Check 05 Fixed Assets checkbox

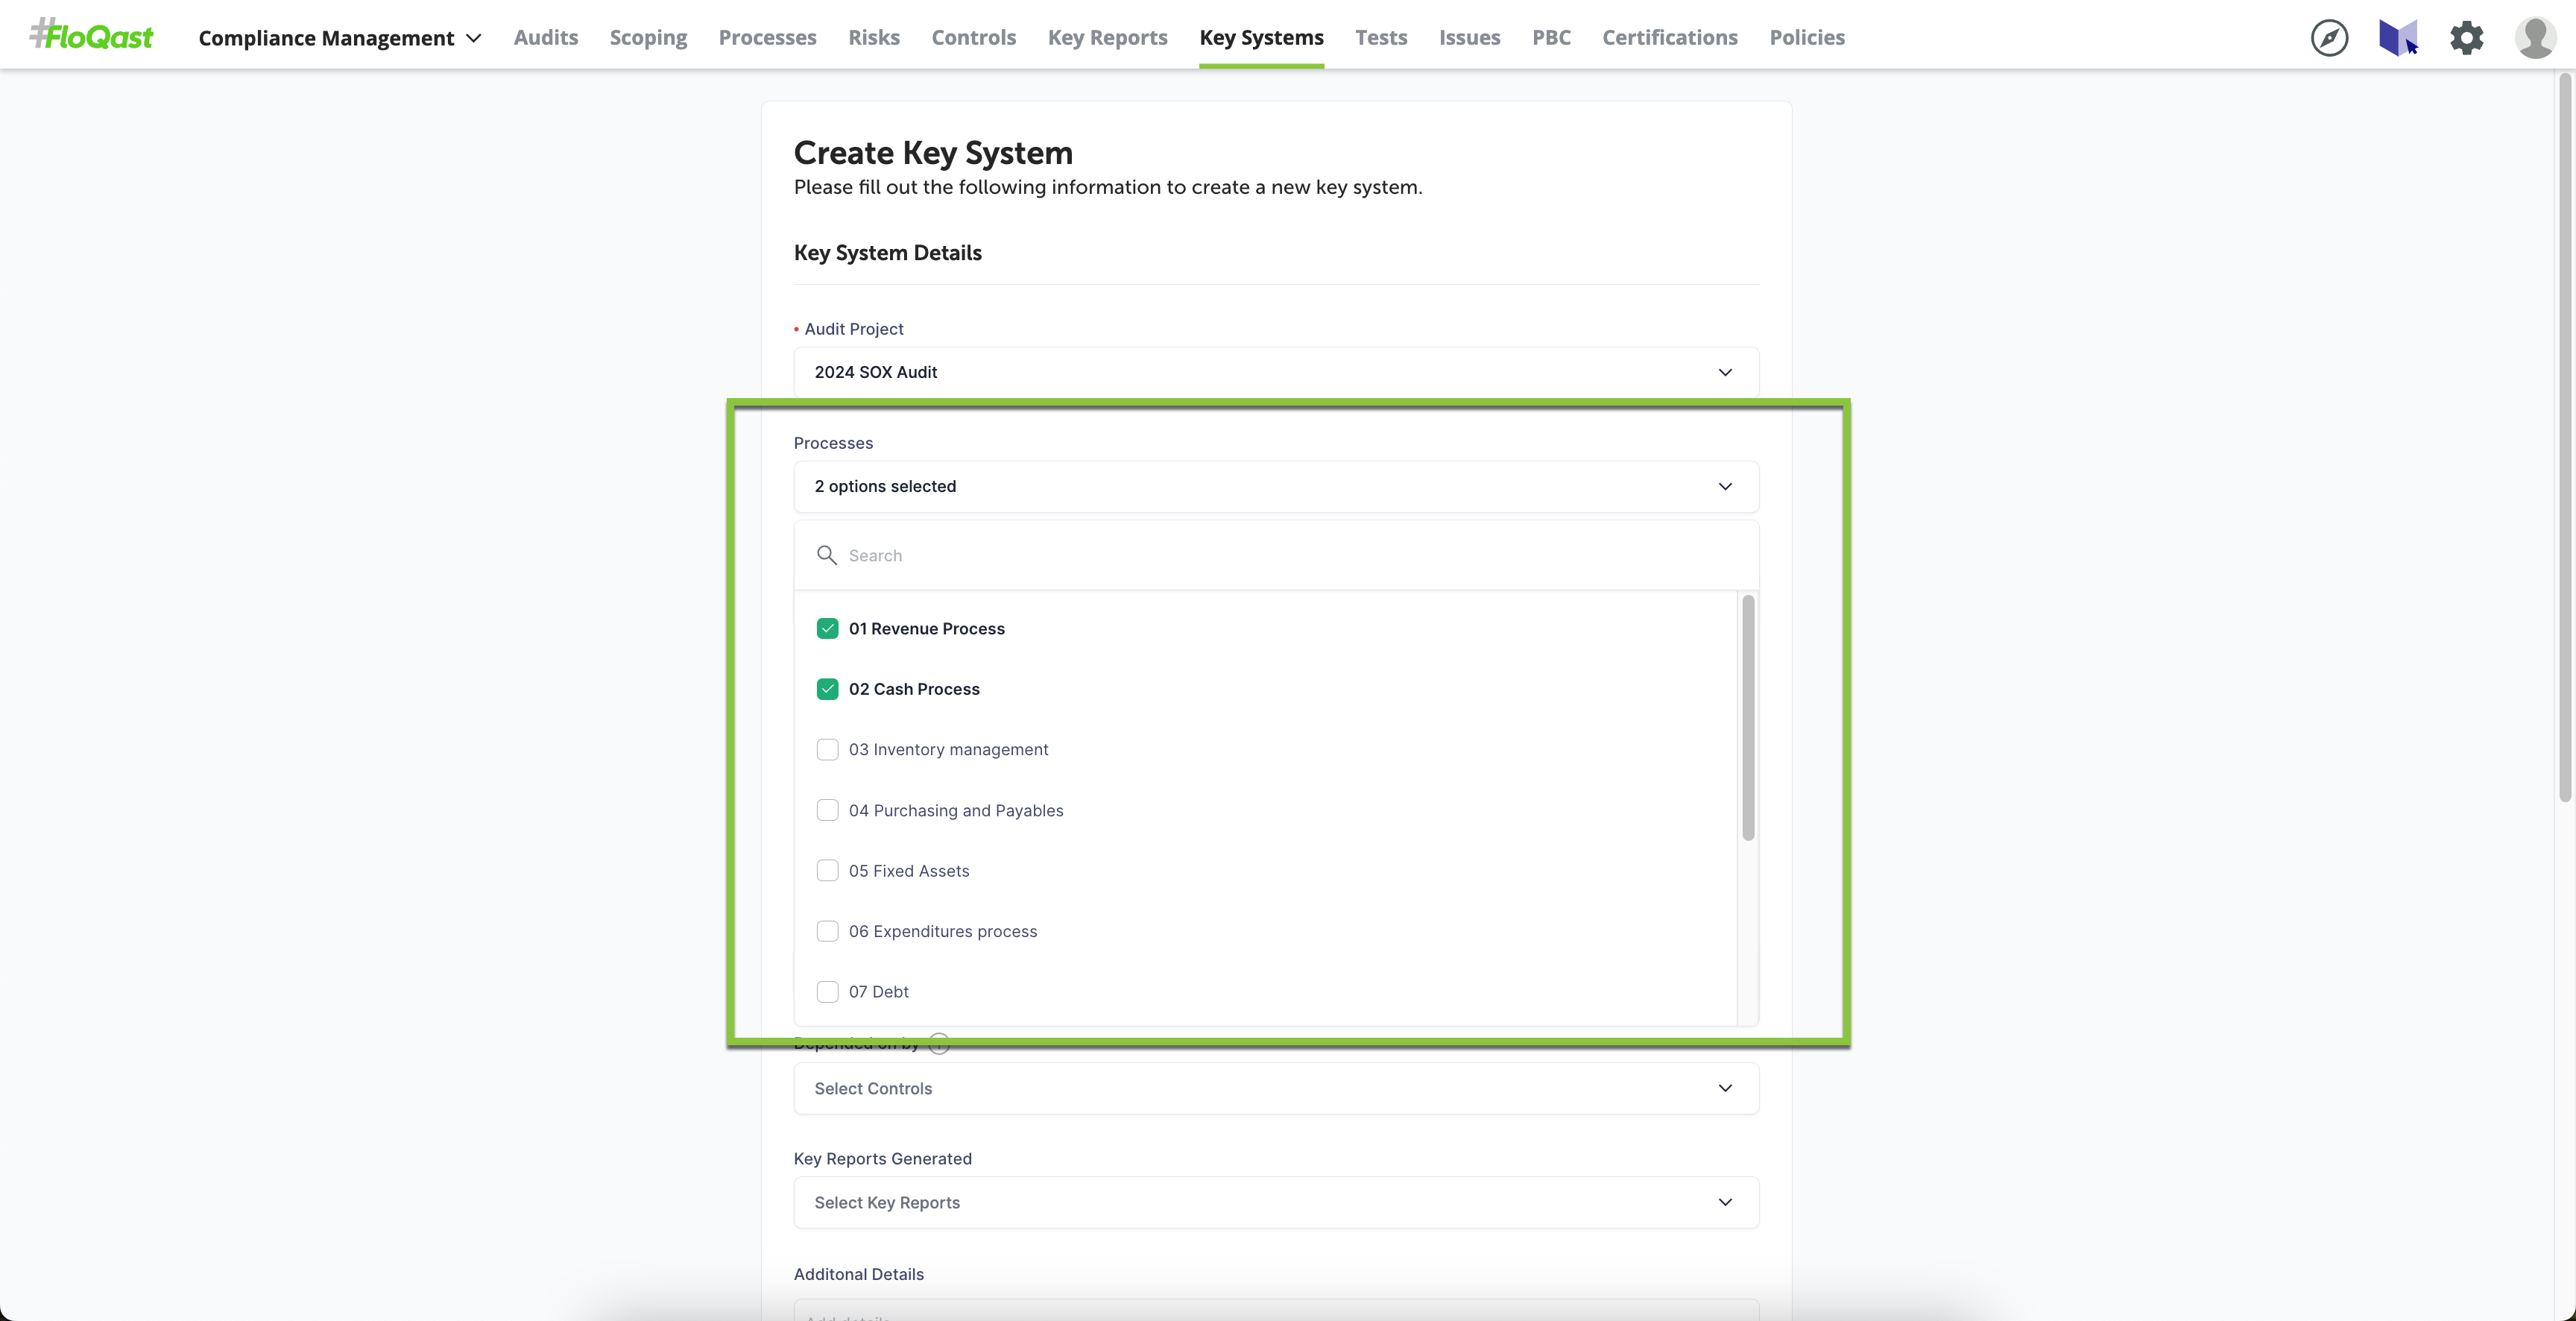tap(827, 870)
